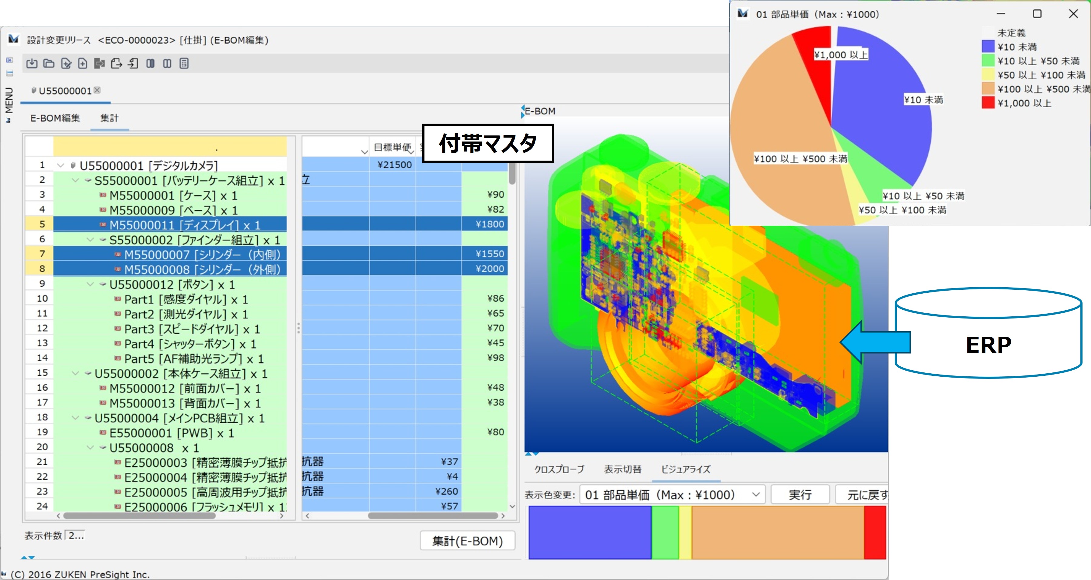Image resolution: width=1091 pixels, height=580 pixels.
Task: Click the part icon of M55000001 [ケース]
Action: [x=102, y=195]
